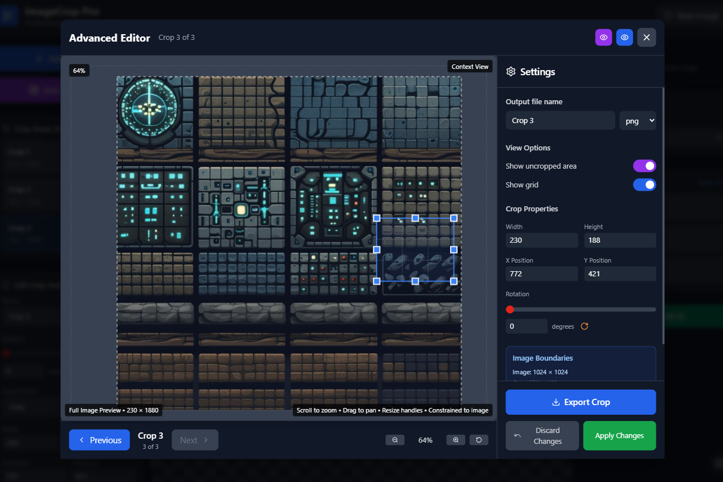The image size is (723, 482).
Task: Click the reset zoom icon
Action: coord(479,440)
